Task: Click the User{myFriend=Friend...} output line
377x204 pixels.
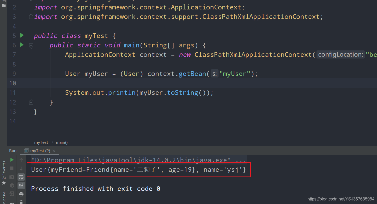Action: [x=138, y=170]
